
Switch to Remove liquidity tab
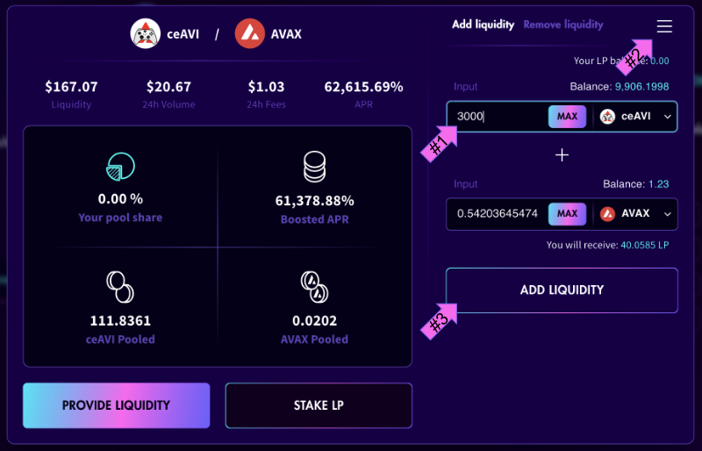tap(563, 25)
